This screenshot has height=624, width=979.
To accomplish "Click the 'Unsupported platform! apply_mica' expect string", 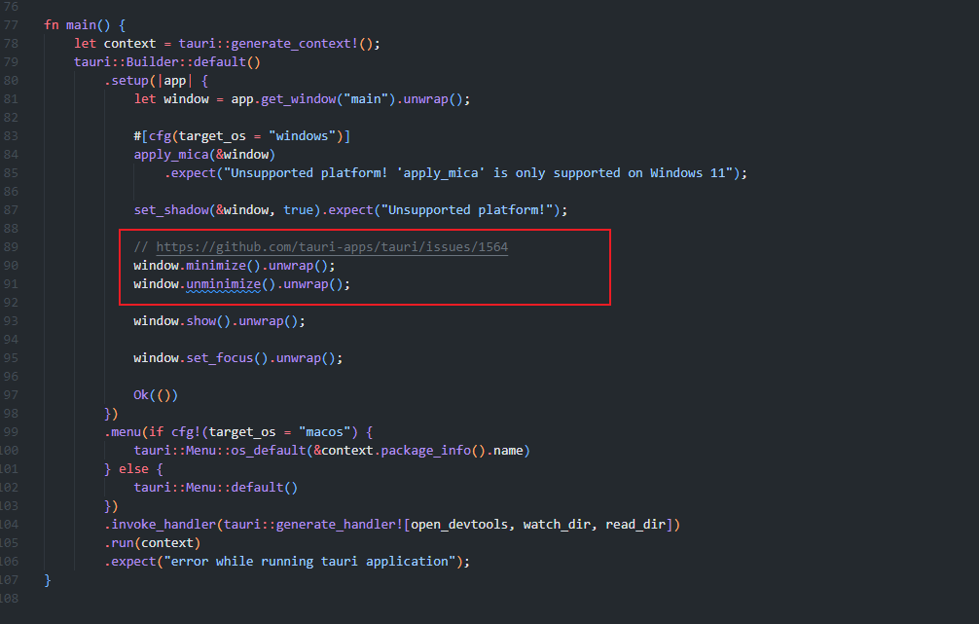I will click(x=478, y=173).
